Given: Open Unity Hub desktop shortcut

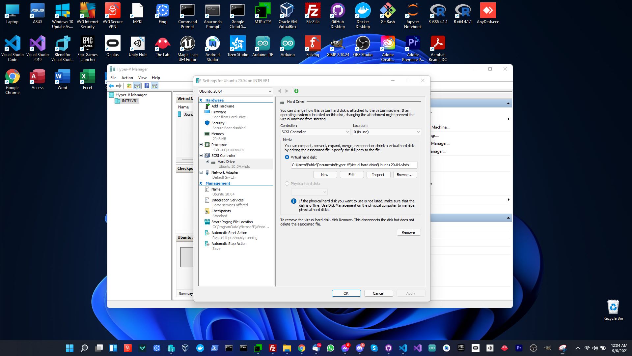Looking at the screenshot, I should point(137,46).
